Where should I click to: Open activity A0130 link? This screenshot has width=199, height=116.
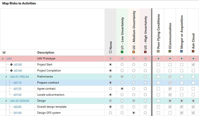pyautogui.click(x=17, y=95)
